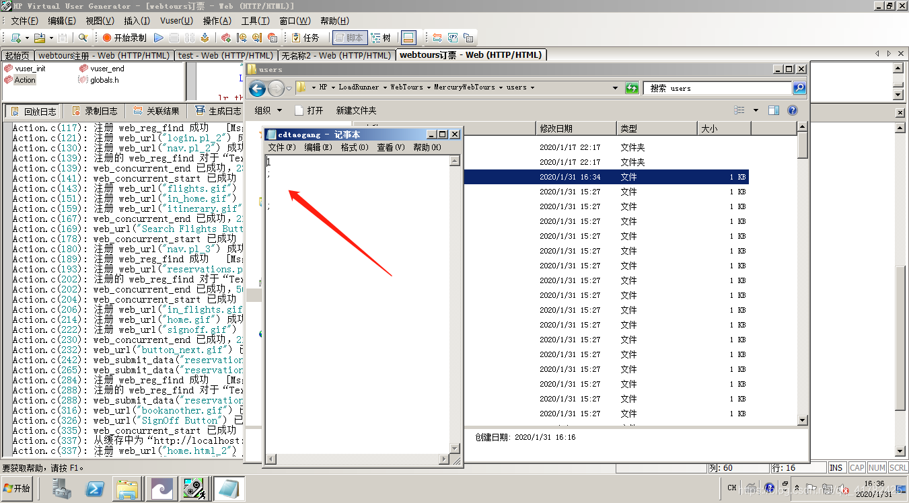
Task: Select globals.h in script tree
Action: pos(99,80)
